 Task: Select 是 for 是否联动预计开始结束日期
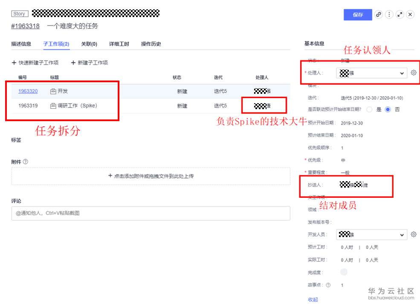(x=369, y=109)
